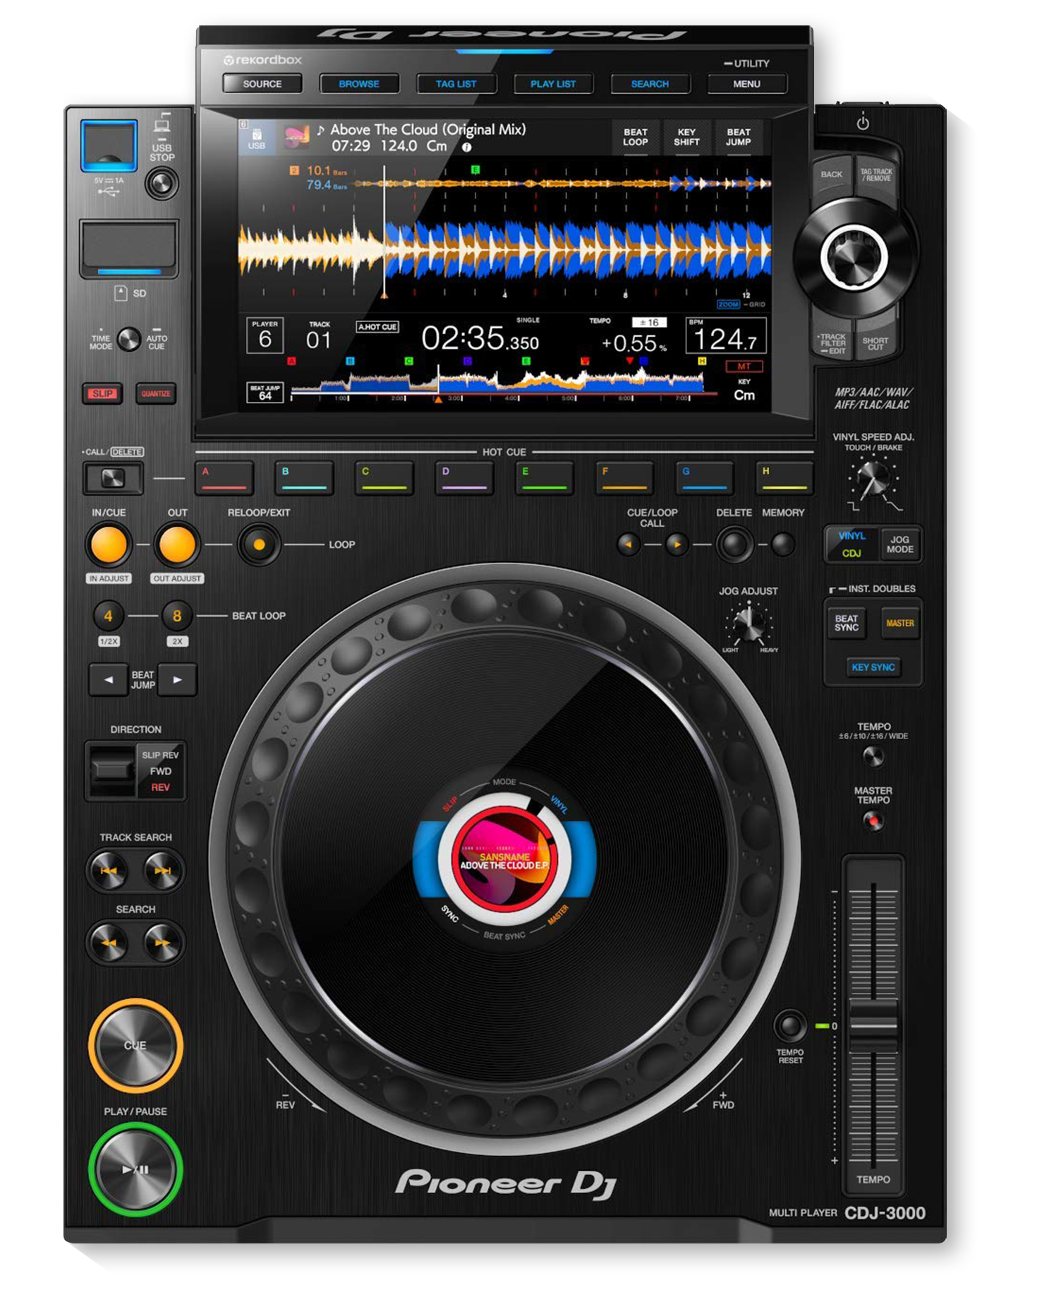The height and width of the screenshot is (1295, 1042).
Task: Trigger Hot Cue A pad
Action: (224, 478)
